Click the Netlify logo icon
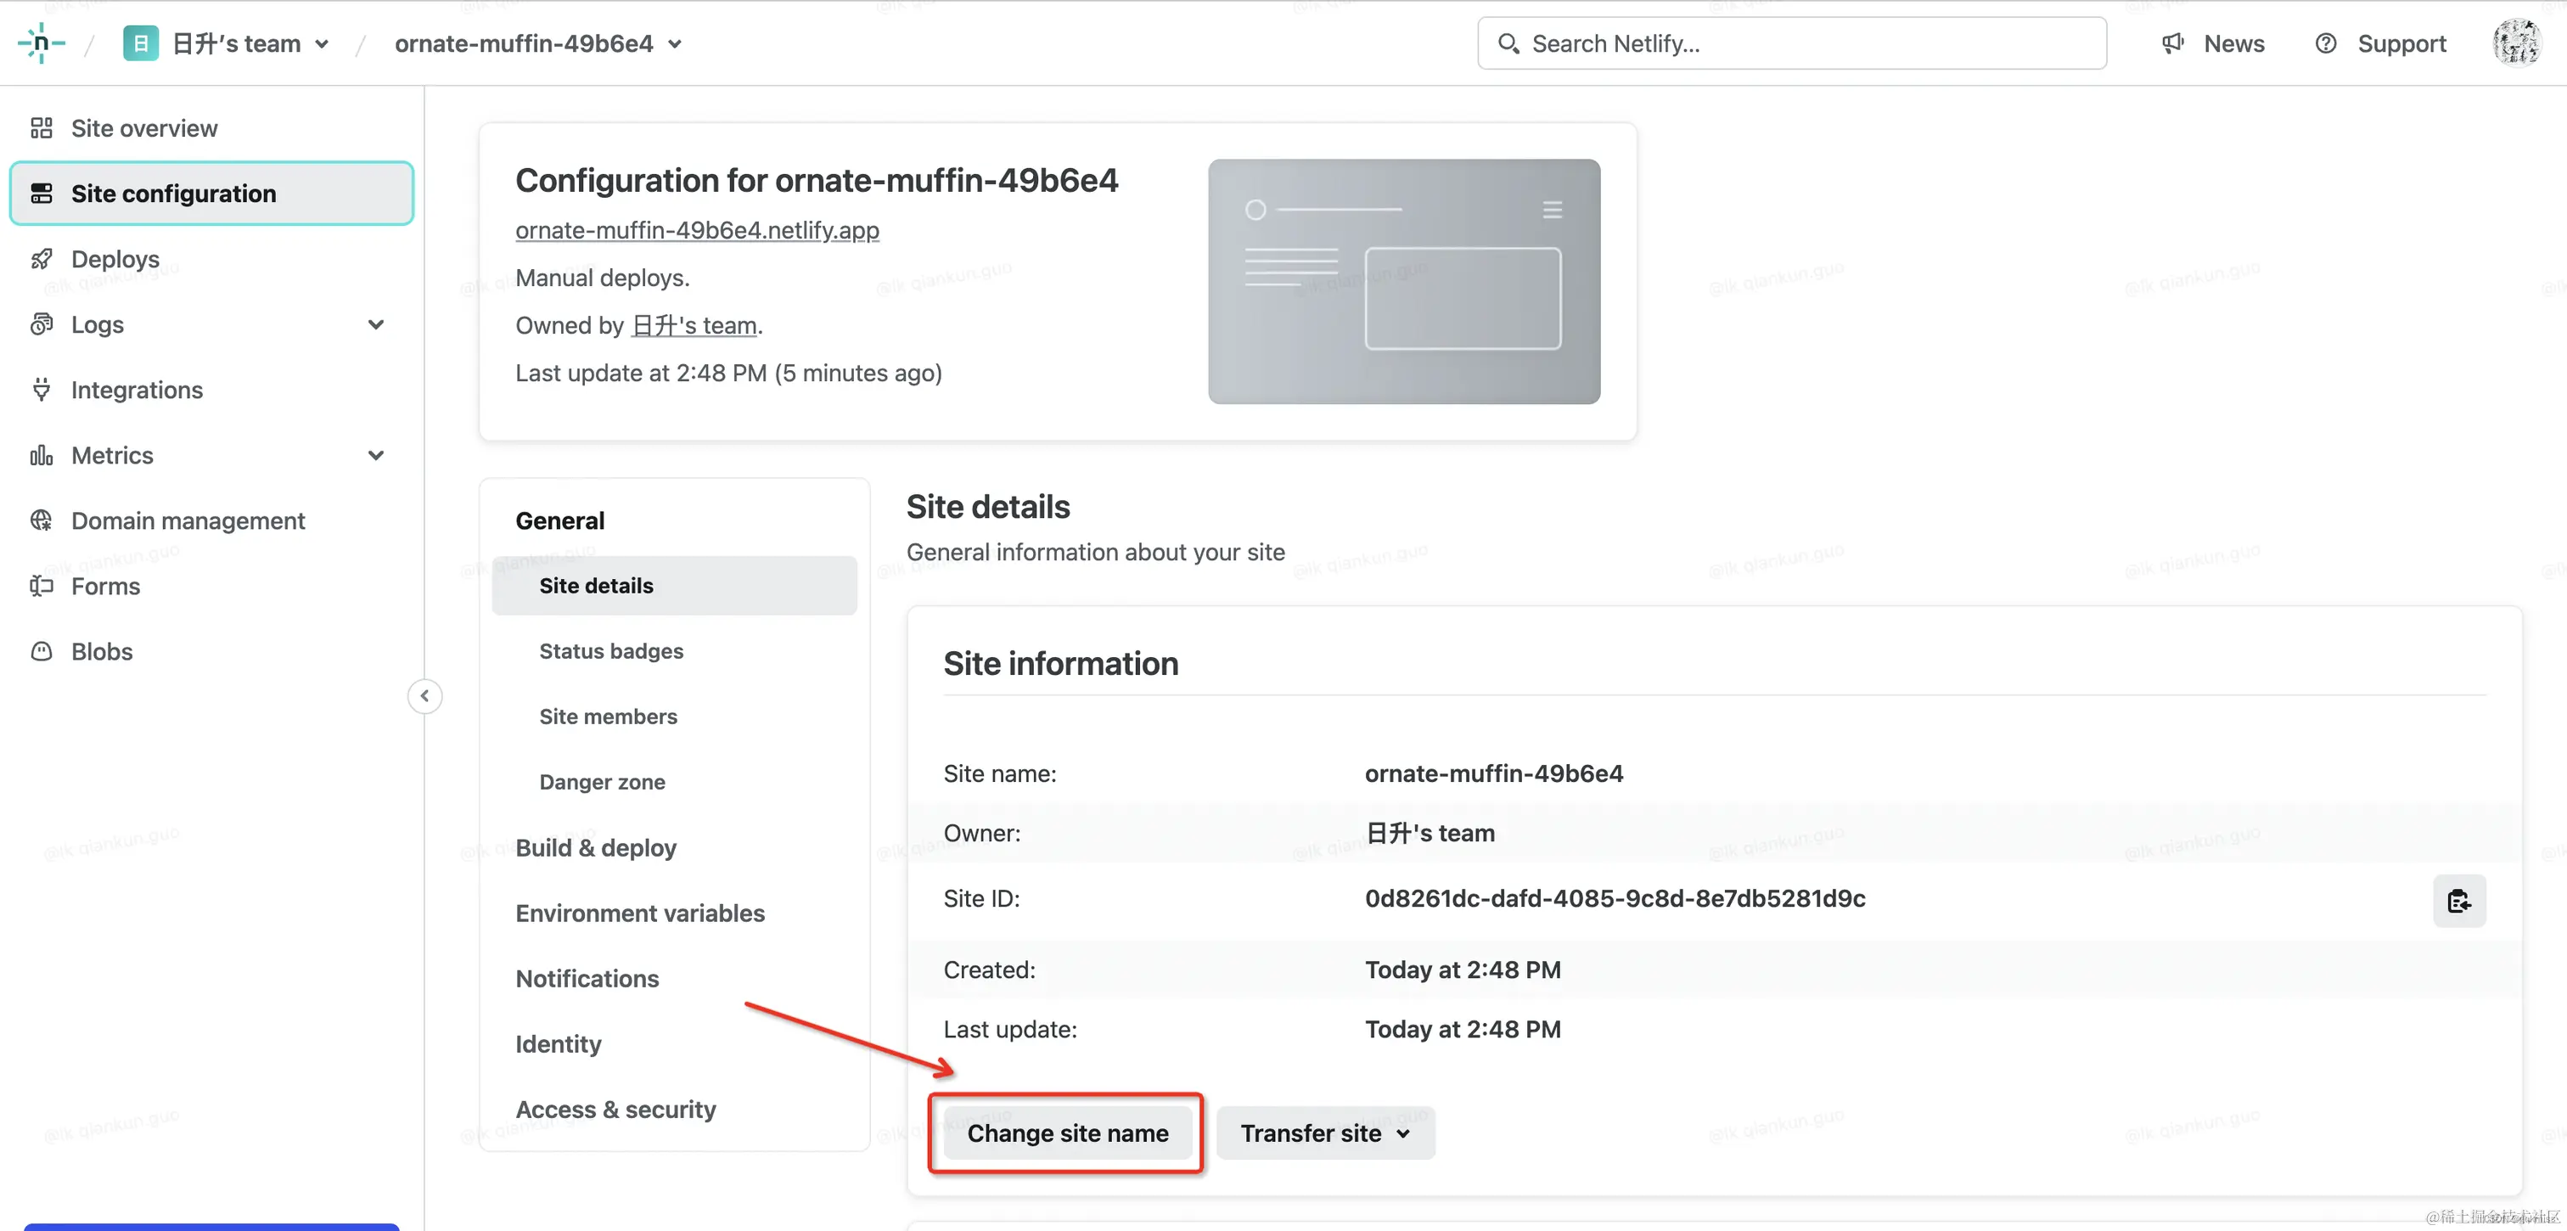The width and height of the screenshot is (2567, 1231). [41, 42]
